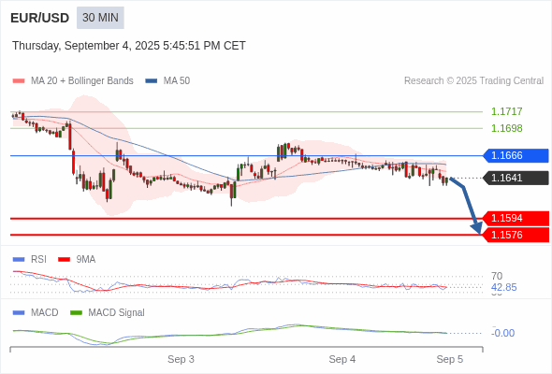Click the 30 MIN timeframe badge
This screenshot has width=552, height=374.
click(x=100, y=18)
